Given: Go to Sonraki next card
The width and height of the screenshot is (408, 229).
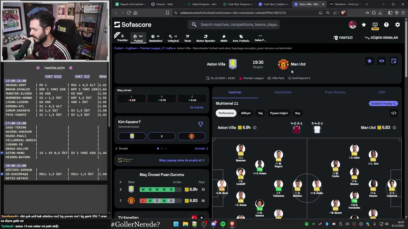Looking at the screenshot, I should [x=201, y=149].
